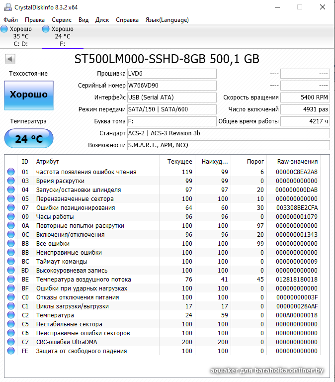Screen dimensions: 335x382
Task: Click status orb for attribute 05 row
Action: click(x=11, y=198)
